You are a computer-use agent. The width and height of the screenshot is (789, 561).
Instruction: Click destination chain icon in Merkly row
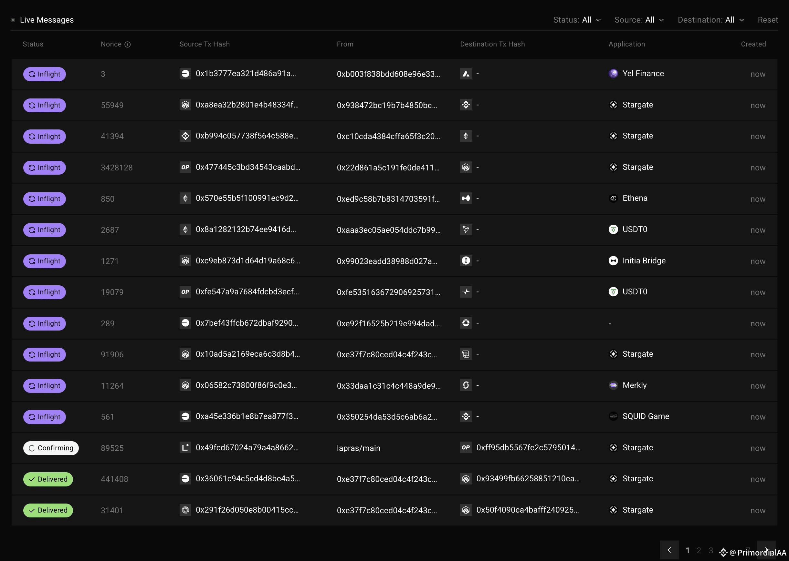coord(466,385)
